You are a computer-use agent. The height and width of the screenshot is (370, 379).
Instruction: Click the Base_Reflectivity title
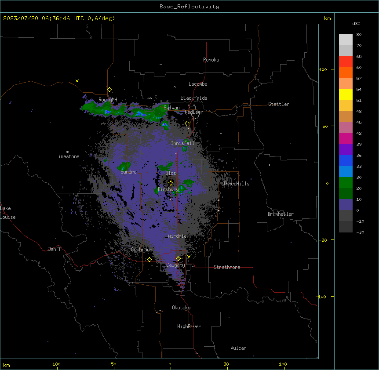189,7
